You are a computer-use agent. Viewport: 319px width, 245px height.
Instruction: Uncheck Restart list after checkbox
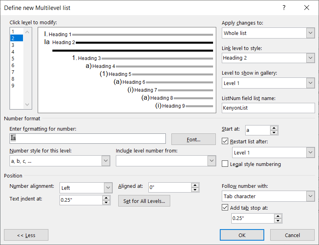point(225,141)
